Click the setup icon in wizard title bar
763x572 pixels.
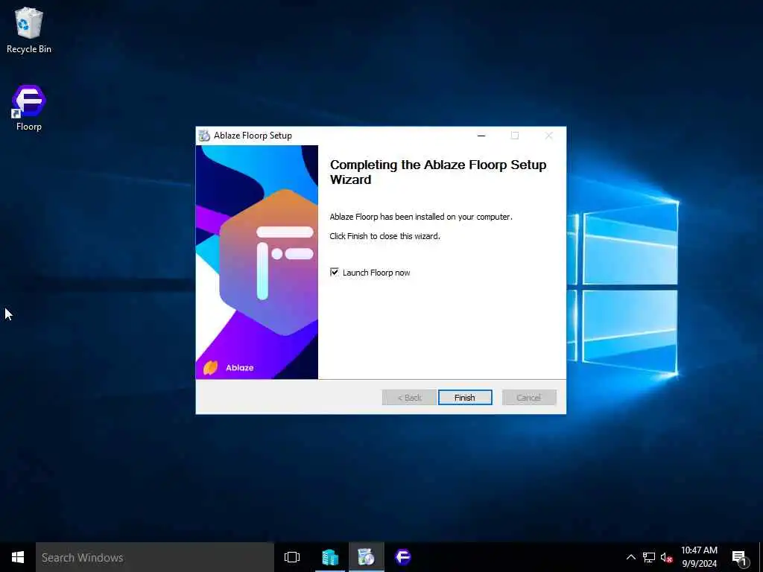(x=204, y=136)
